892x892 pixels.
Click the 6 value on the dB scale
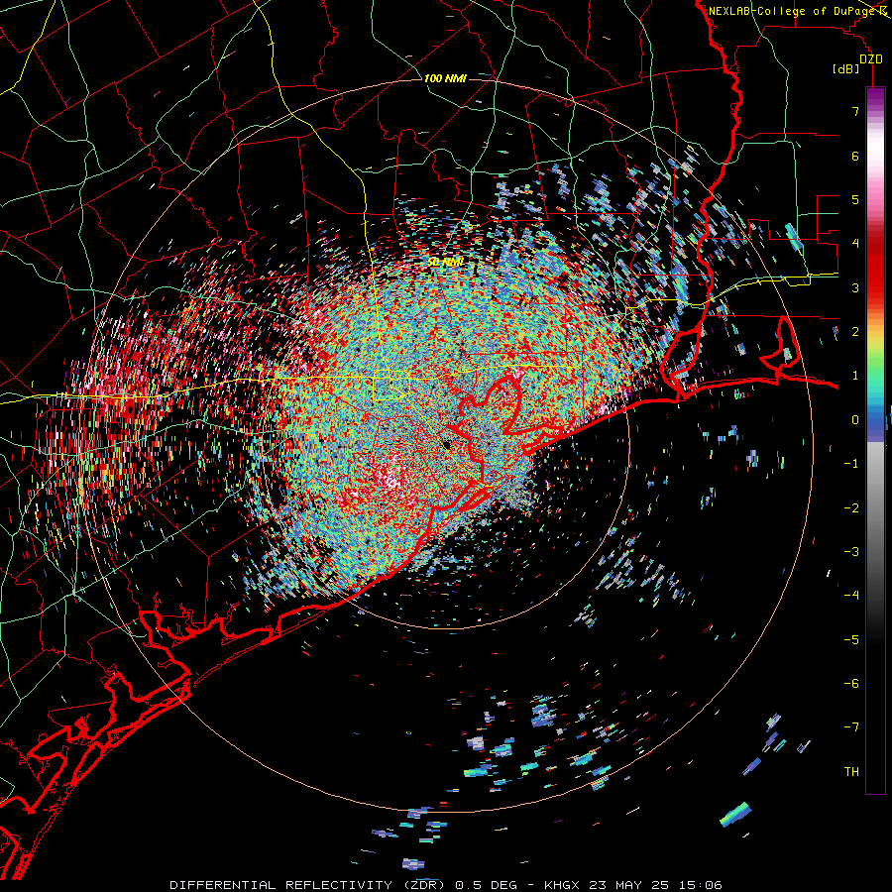855,156
